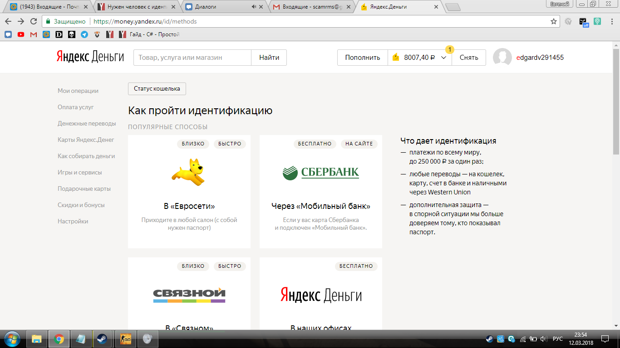Image resolution: width=620 pixels, height=348 pixels.
Task: Click the Sberbank logo in the card
Action: click(320, 172)
